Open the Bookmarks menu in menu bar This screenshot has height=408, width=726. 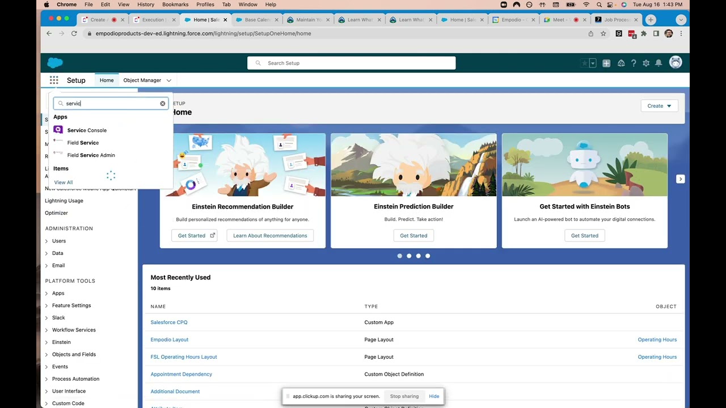pos(175,5)
